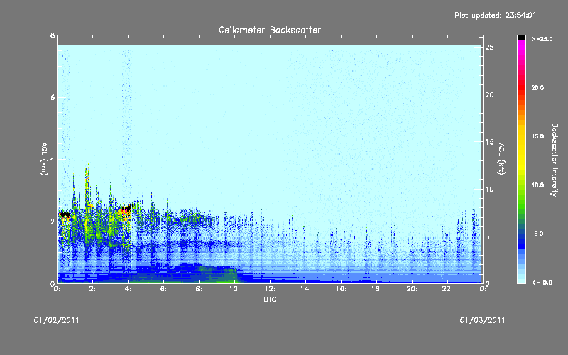Viewport: 568px width, 355px height.
Task: Click the '<= 0.0' colorbar minimum label
Action: click(542, 283)
